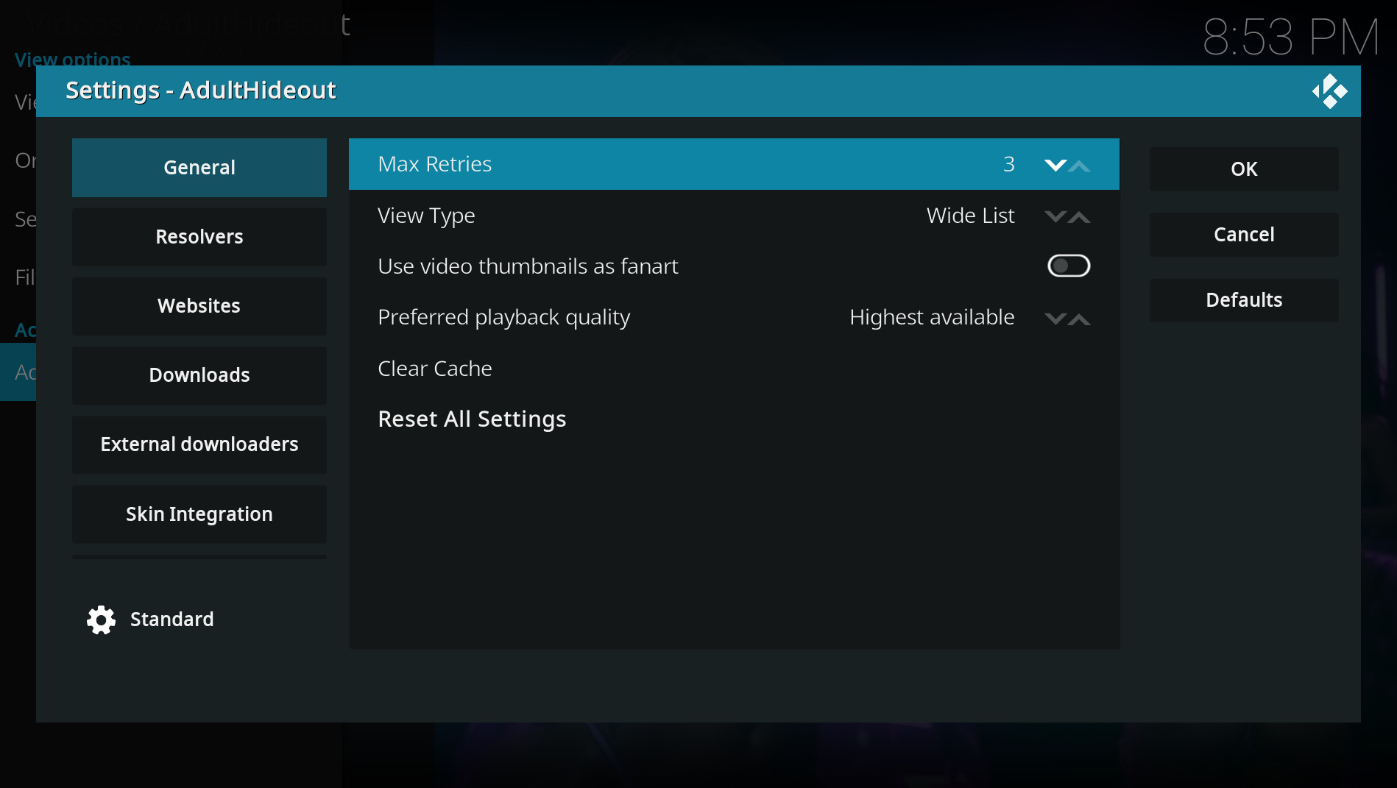Raise Preferred playback quality with up arrow
Viewport: 1397px width, 788px height.
(x=1079, y=319)
